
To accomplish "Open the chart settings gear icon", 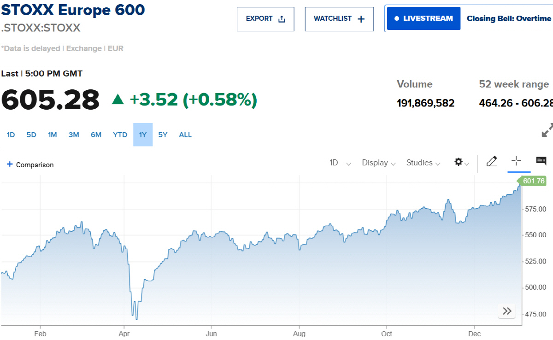I will pyautogui.click(x=458, y=162).
